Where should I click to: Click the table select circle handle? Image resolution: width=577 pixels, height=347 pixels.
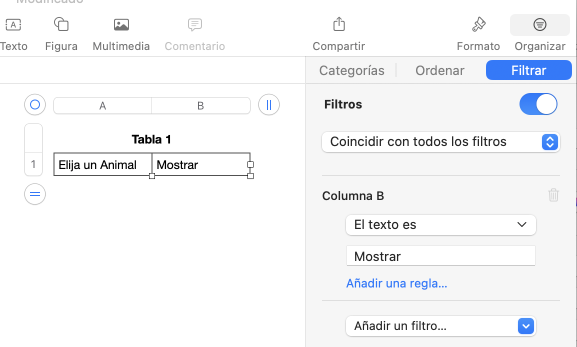tap(35, 105)
